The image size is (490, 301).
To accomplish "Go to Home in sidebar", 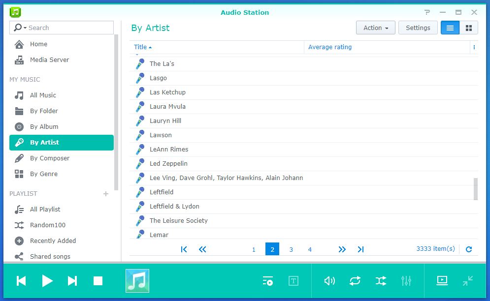I will click(62, 44).
